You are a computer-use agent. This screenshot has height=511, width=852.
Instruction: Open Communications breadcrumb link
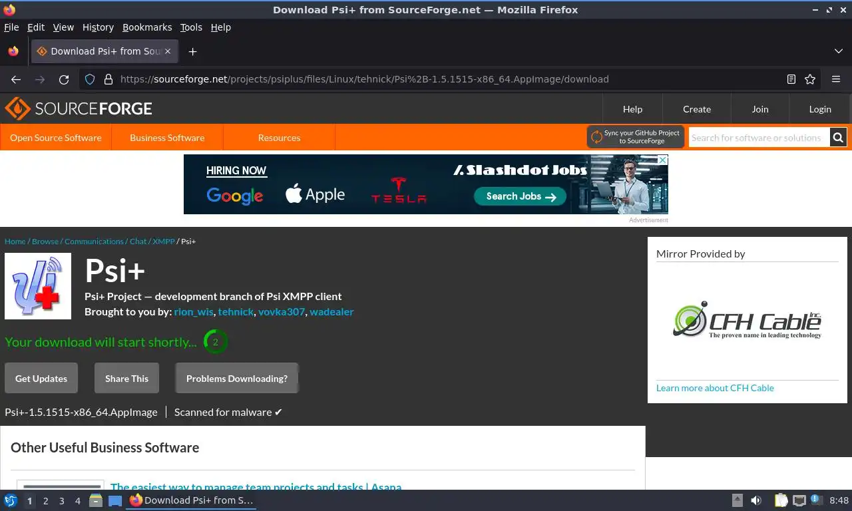click(x=94, y=242)
